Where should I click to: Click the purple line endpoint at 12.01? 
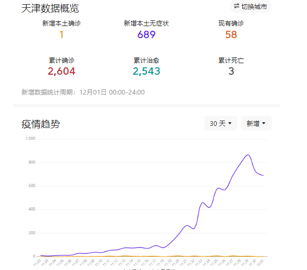(x=263, y=175)
